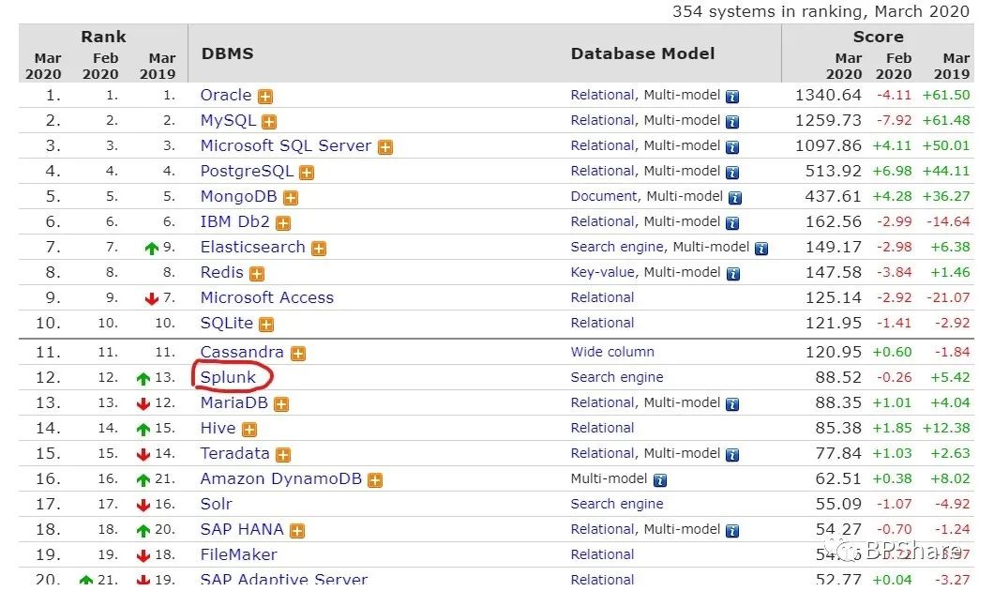
Task: Click the SAP HANA link
Action: [x=242, y=529]
